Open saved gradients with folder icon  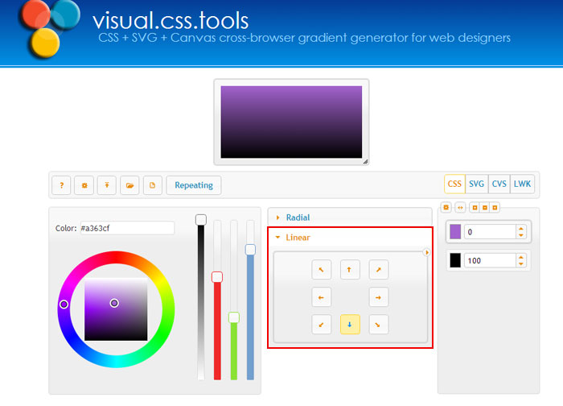(x=129, y=185)
